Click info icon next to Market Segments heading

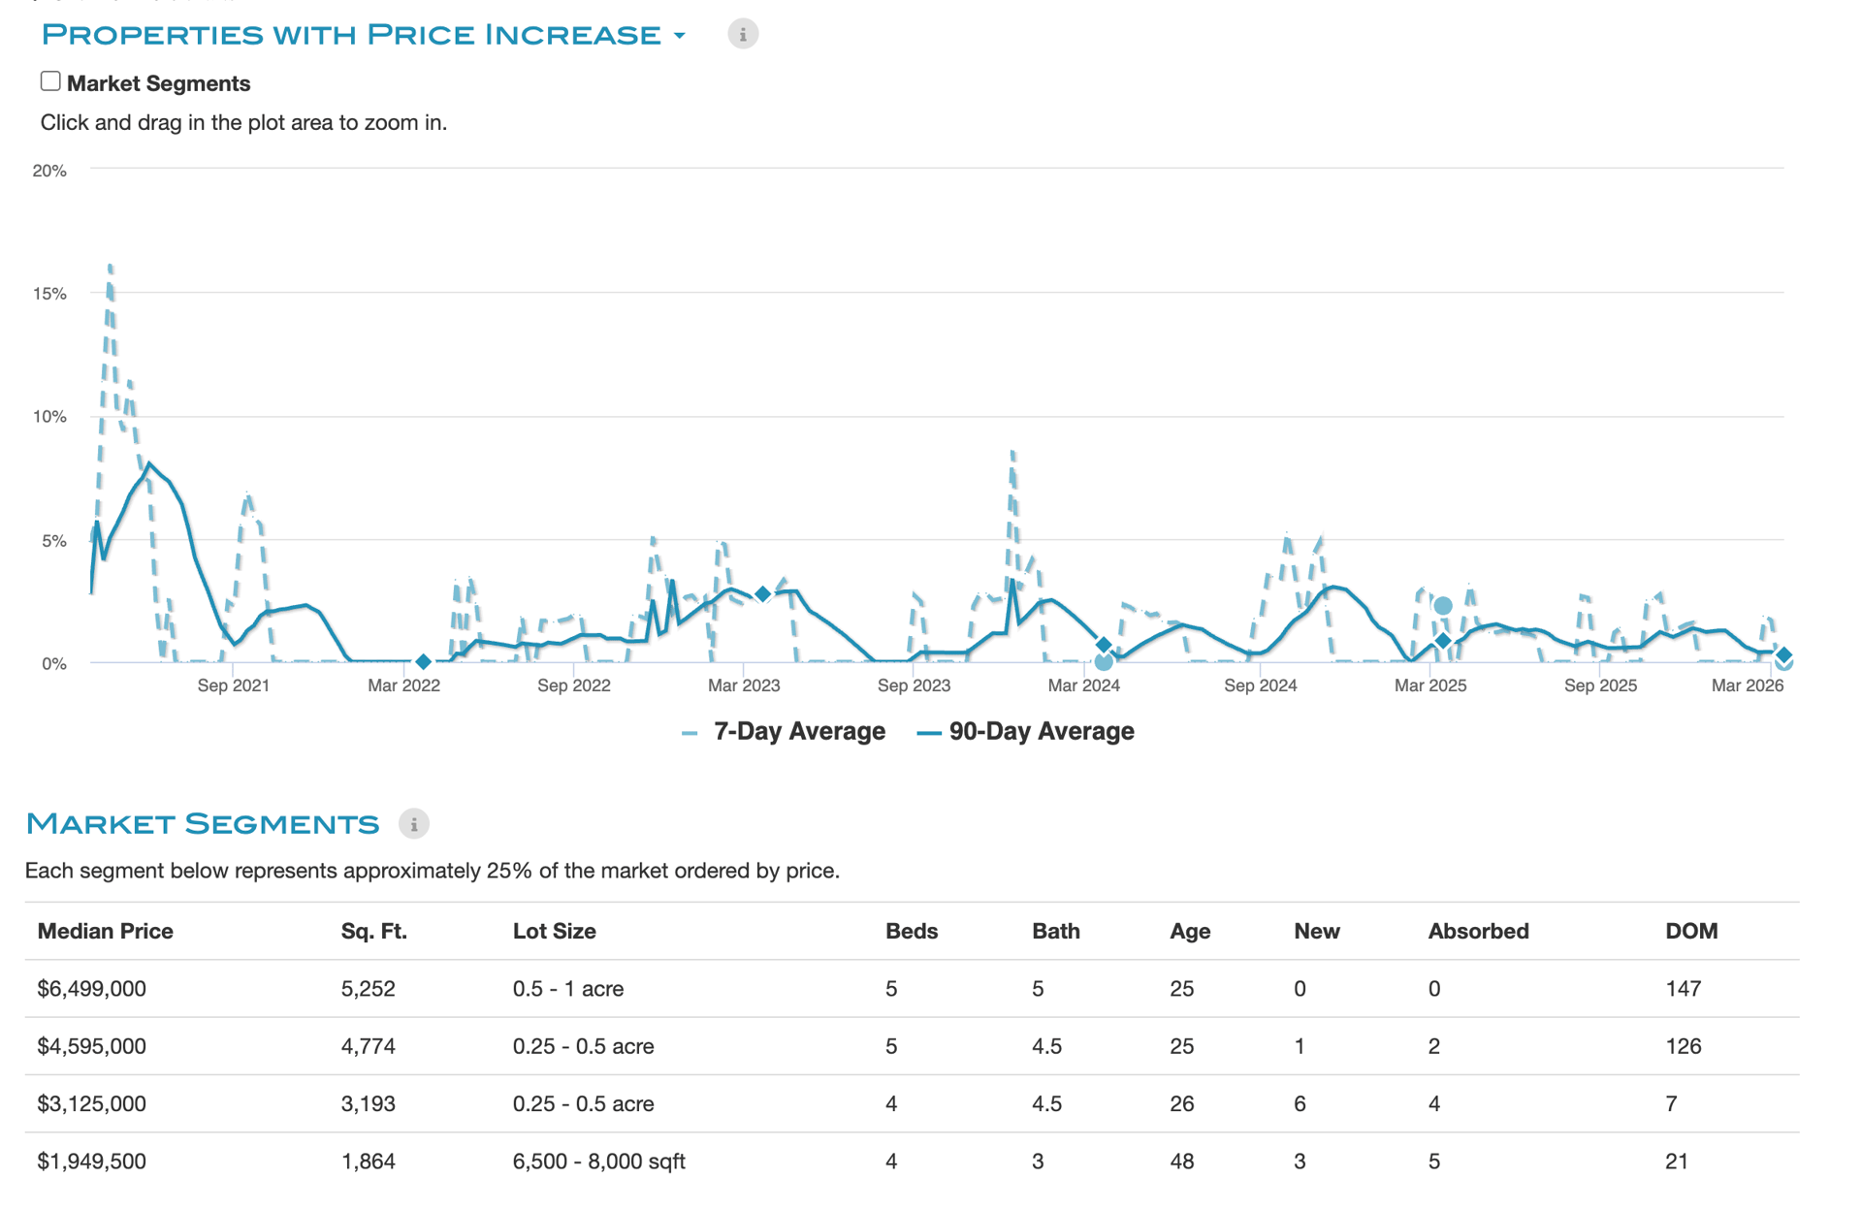click(x=414, y=824)
